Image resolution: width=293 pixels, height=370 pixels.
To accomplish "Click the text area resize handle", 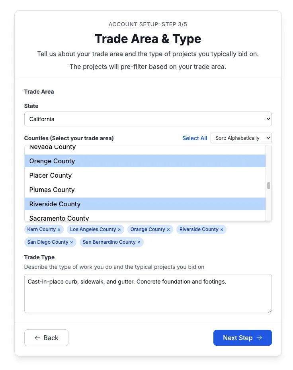I will (270, 310).
